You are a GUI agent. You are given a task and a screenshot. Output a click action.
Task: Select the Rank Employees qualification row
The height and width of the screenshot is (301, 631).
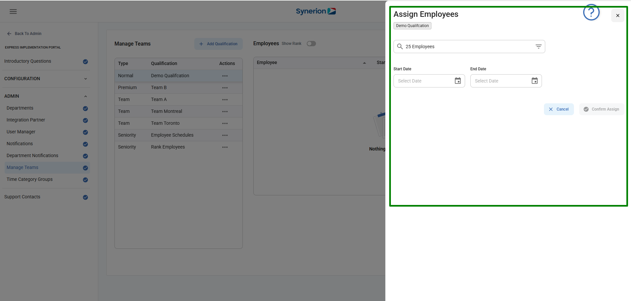[178, 147]
